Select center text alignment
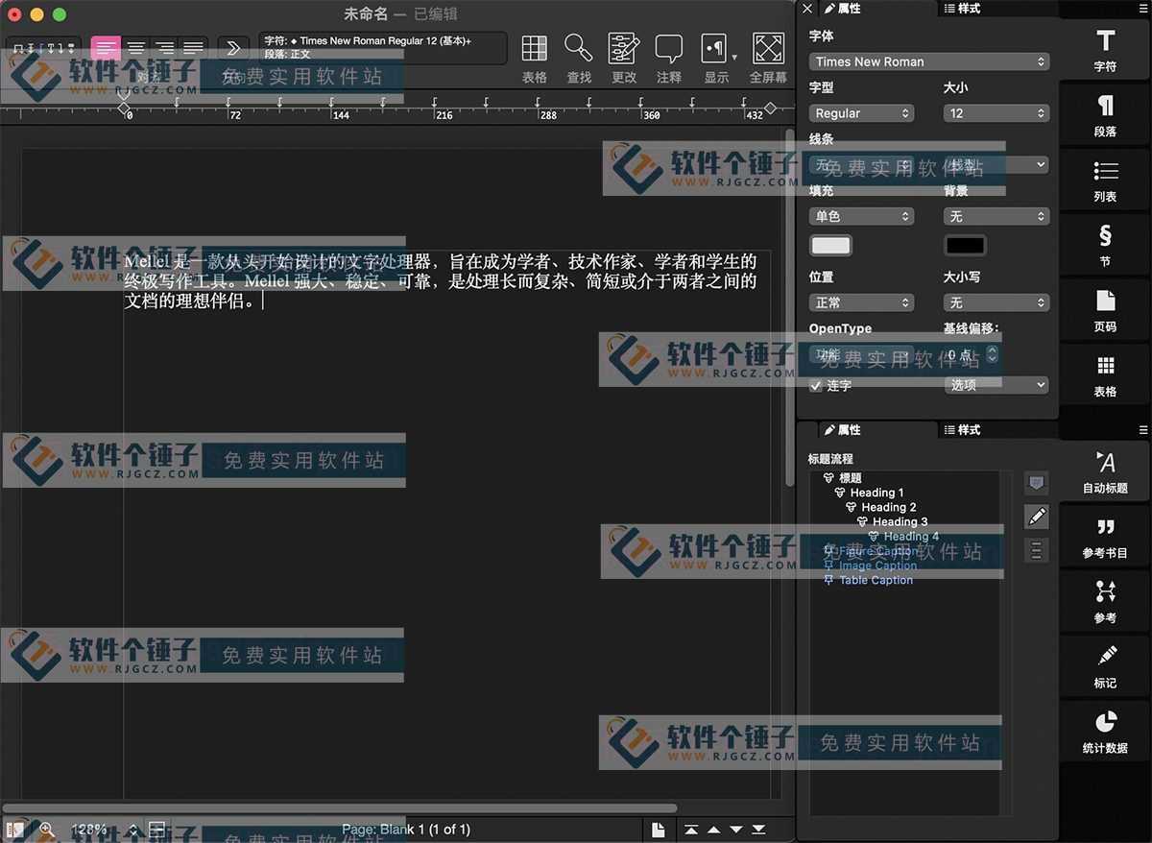The height and width of the screenshot is (843, 1152). (x=136, y=48)
